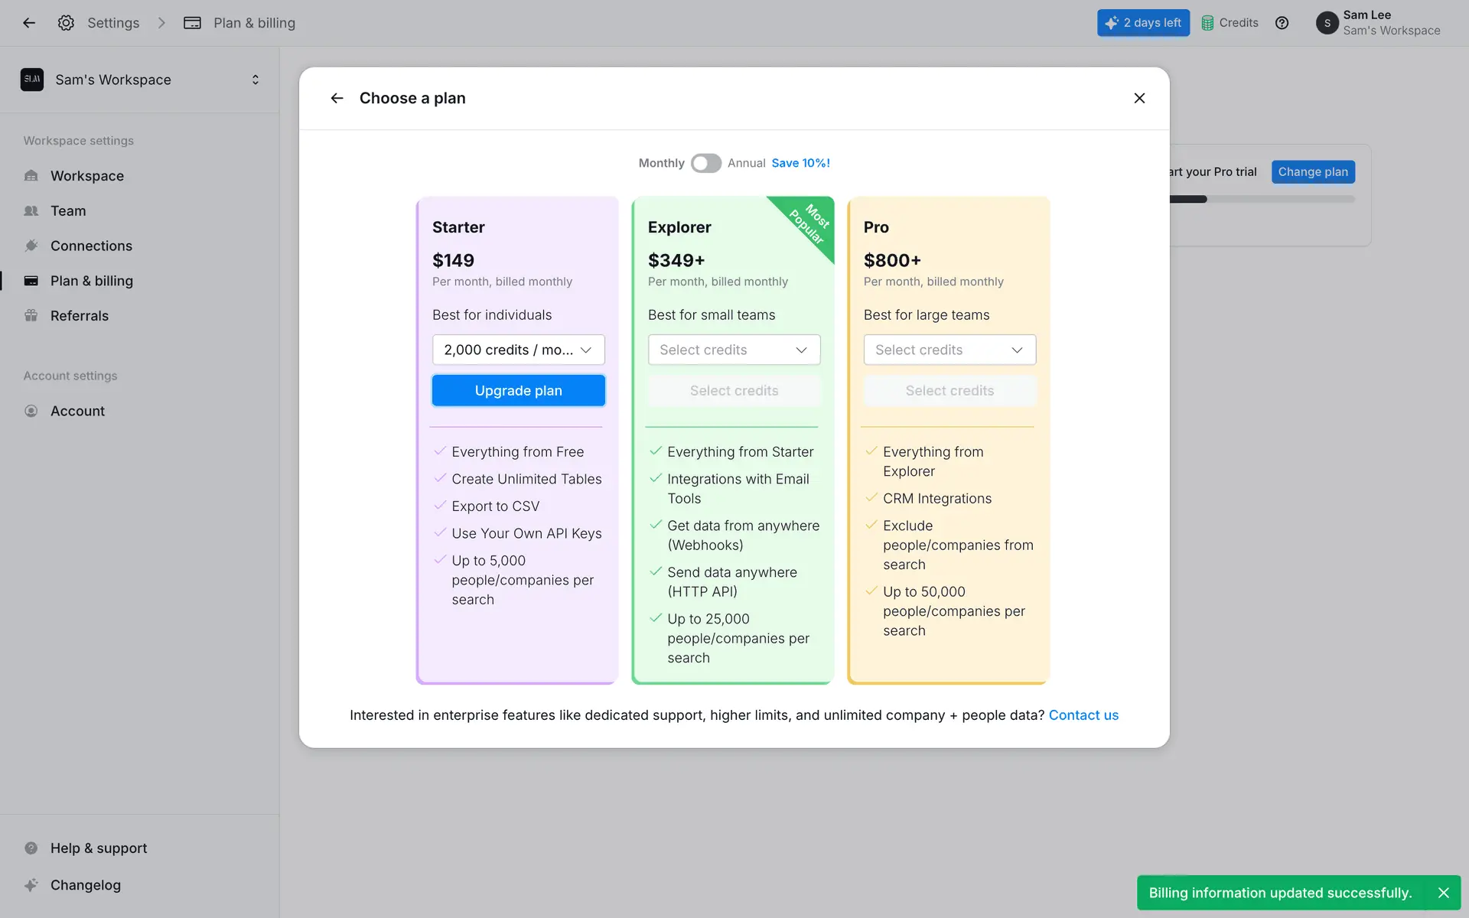Dismiss the billing success notification
The width and height of the screenshot is (1469, 918).
pos(1443,893)
